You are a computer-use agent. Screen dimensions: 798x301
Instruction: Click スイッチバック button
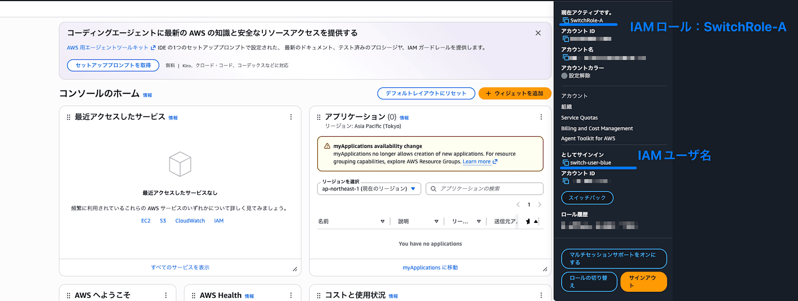point(587,198)
